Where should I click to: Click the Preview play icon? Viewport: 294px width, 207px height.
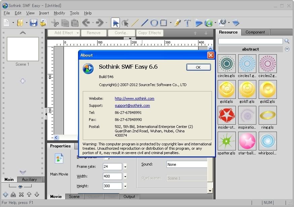click(x=198, y=23)
